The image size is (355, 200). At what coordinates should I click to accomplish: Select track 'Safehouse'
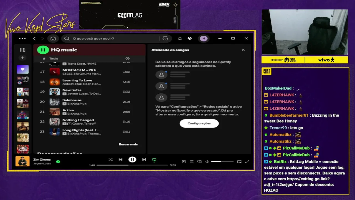[89, 102]
